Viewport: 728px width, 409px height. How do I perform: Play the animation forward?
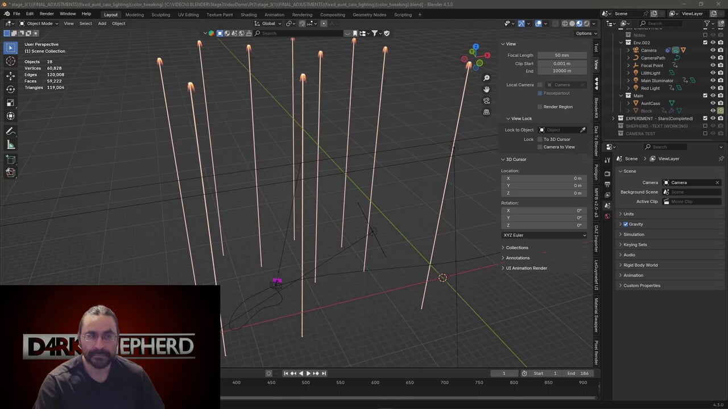click(x=308, y=373)
